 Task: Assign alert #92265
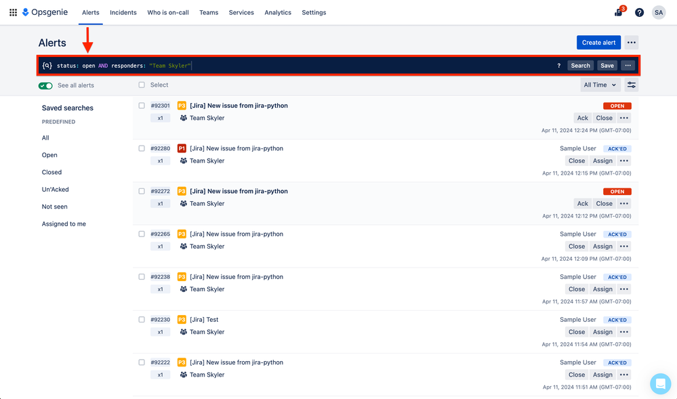pyautogui.click(x=602, y=246)
